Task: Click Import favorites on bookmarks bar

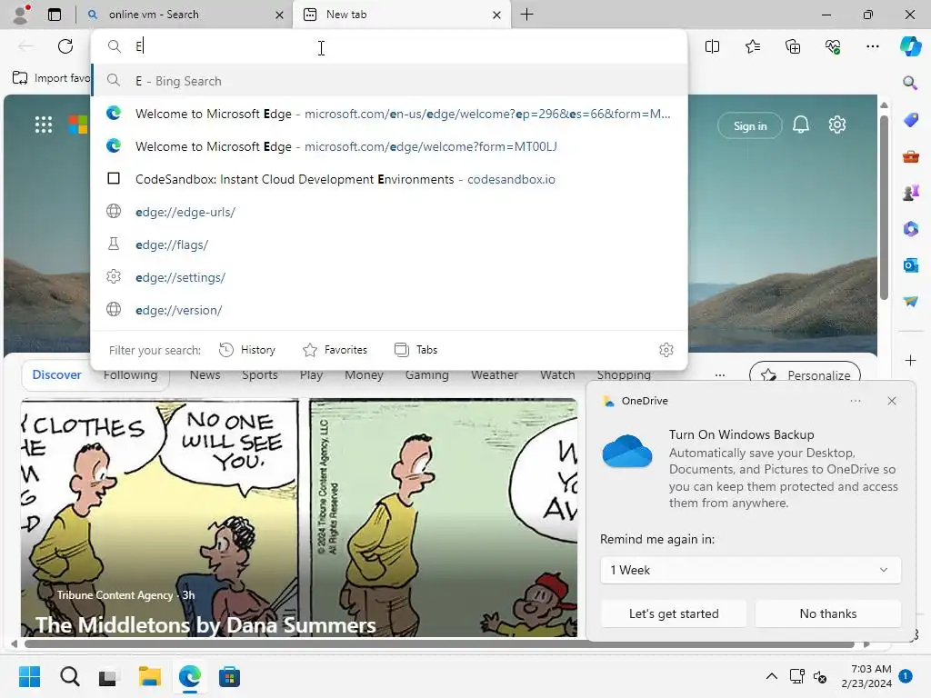Action: pos(52,78)
